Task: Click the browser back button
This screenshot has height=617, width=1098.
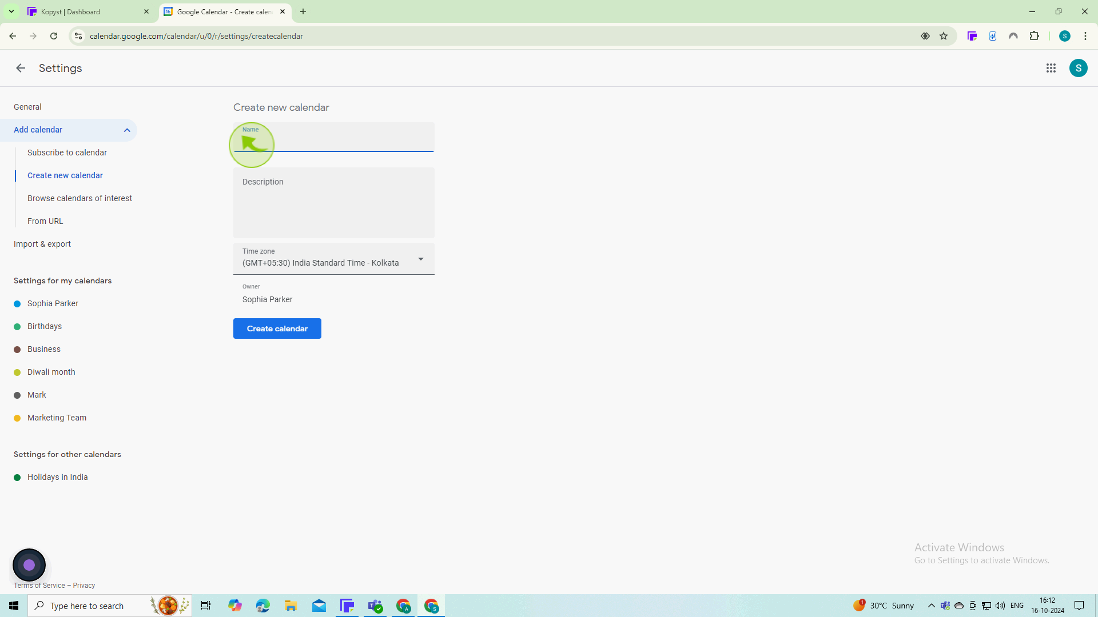Action: click(x=13, y=36)
